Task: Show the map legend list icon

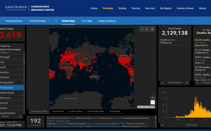Action: (147, 29)
